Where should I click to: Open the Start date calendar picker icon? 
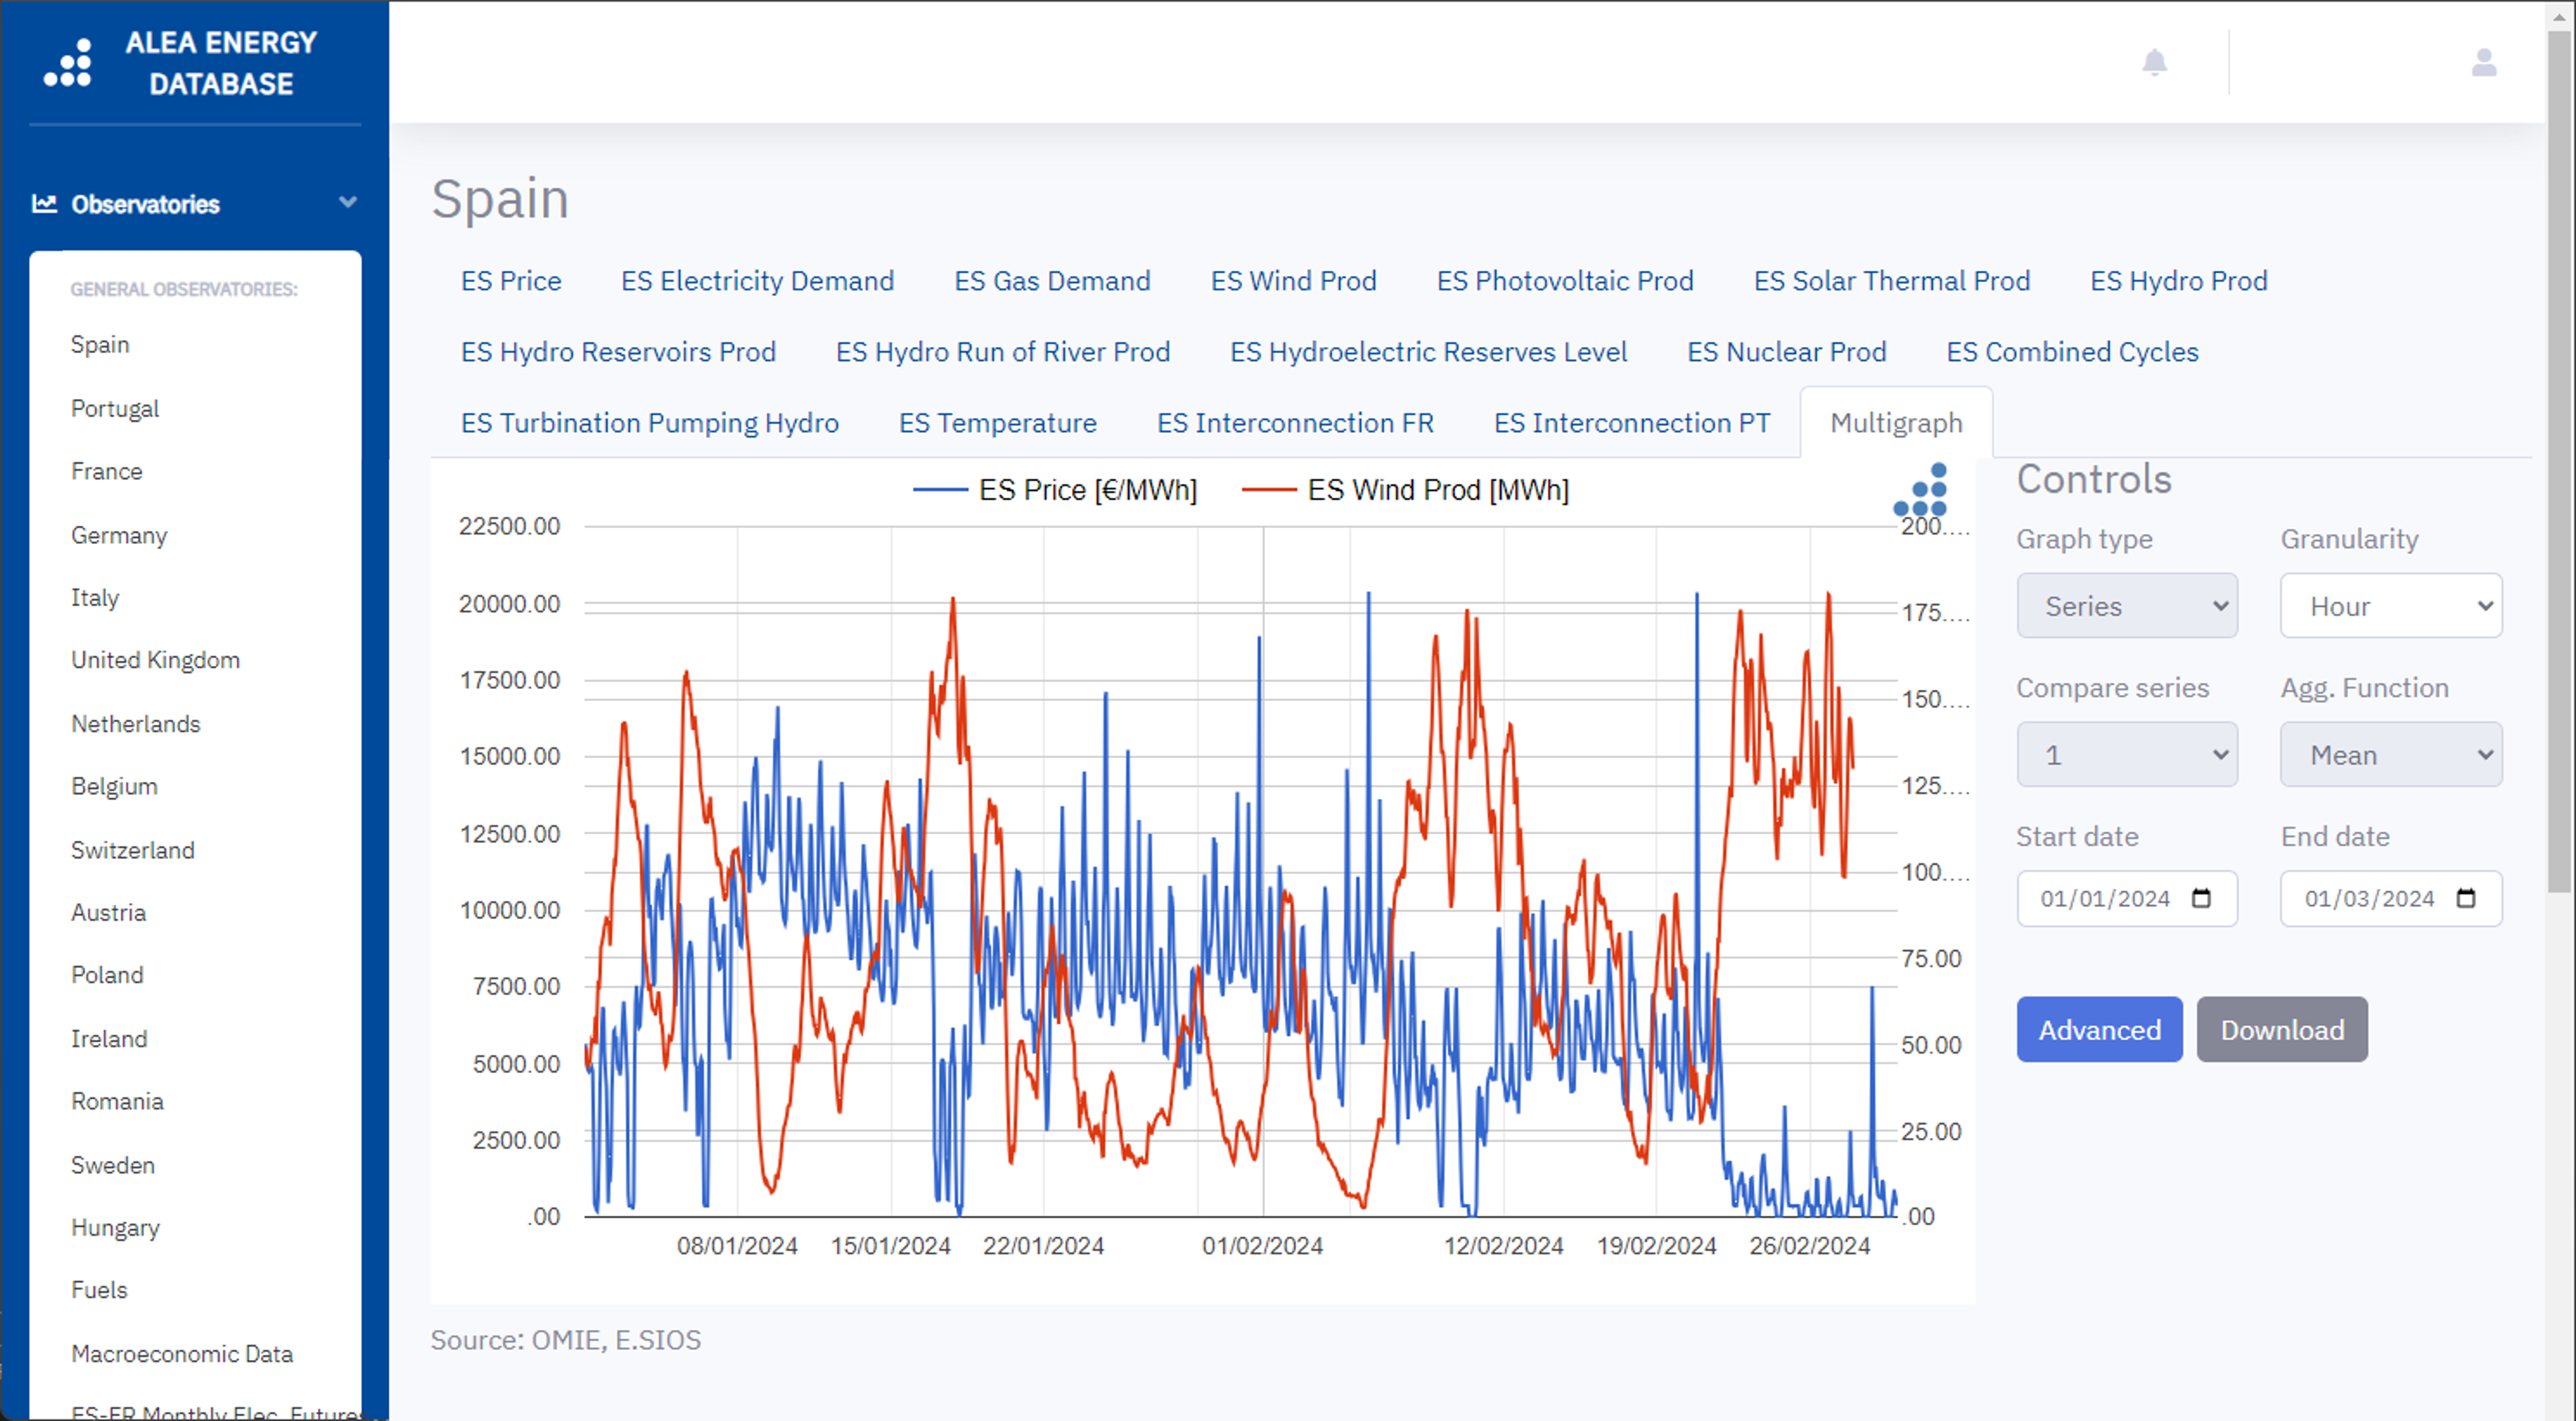[x=2201, y=898]
